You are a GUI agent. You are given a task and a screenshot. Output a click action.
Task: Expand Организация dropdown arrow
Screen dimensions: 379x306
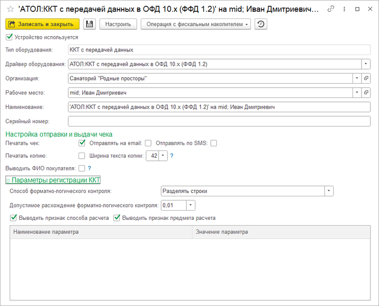click(357, 79)
